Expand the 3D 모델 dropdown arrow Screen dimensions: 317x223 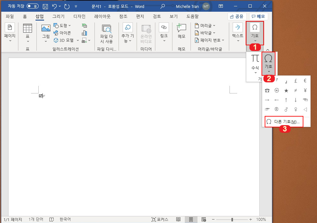tap(78, 40)
